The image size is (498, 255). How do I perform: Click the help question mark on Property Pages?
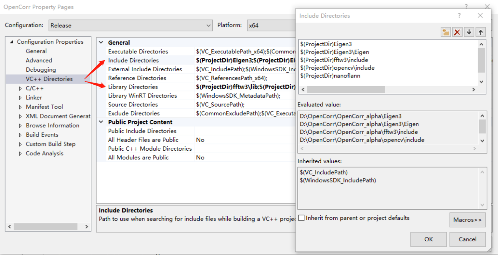(x=466, y=6)
